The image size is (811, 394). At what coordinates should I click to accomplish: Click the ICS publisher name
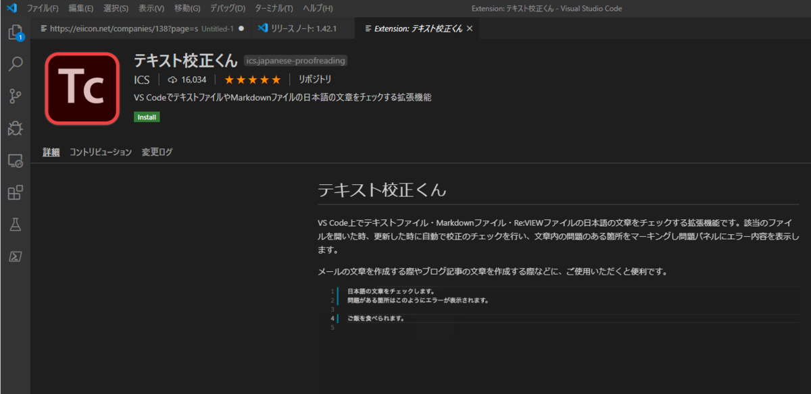click(142, 80)
